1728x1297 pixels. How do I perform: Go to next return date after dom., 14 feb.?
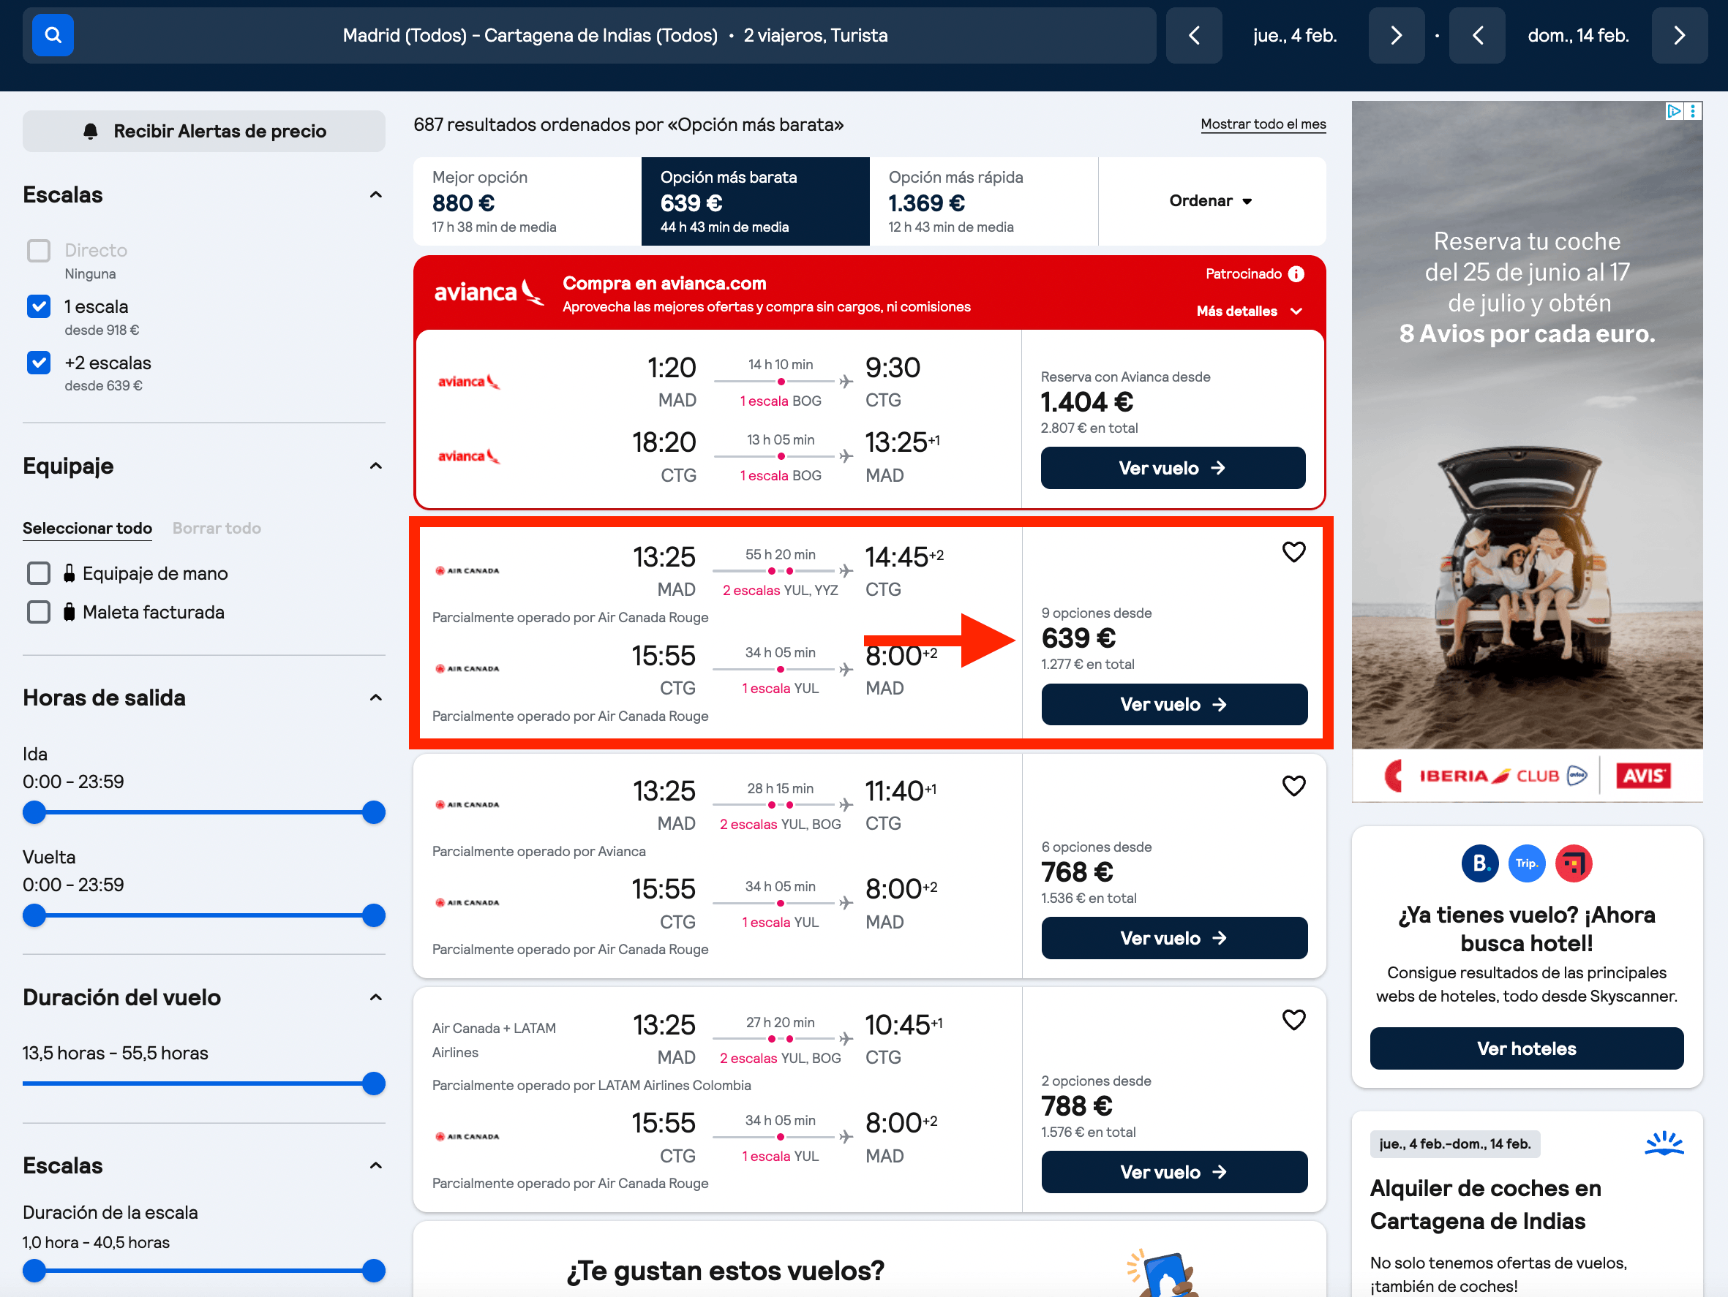tap(1679, 35)
